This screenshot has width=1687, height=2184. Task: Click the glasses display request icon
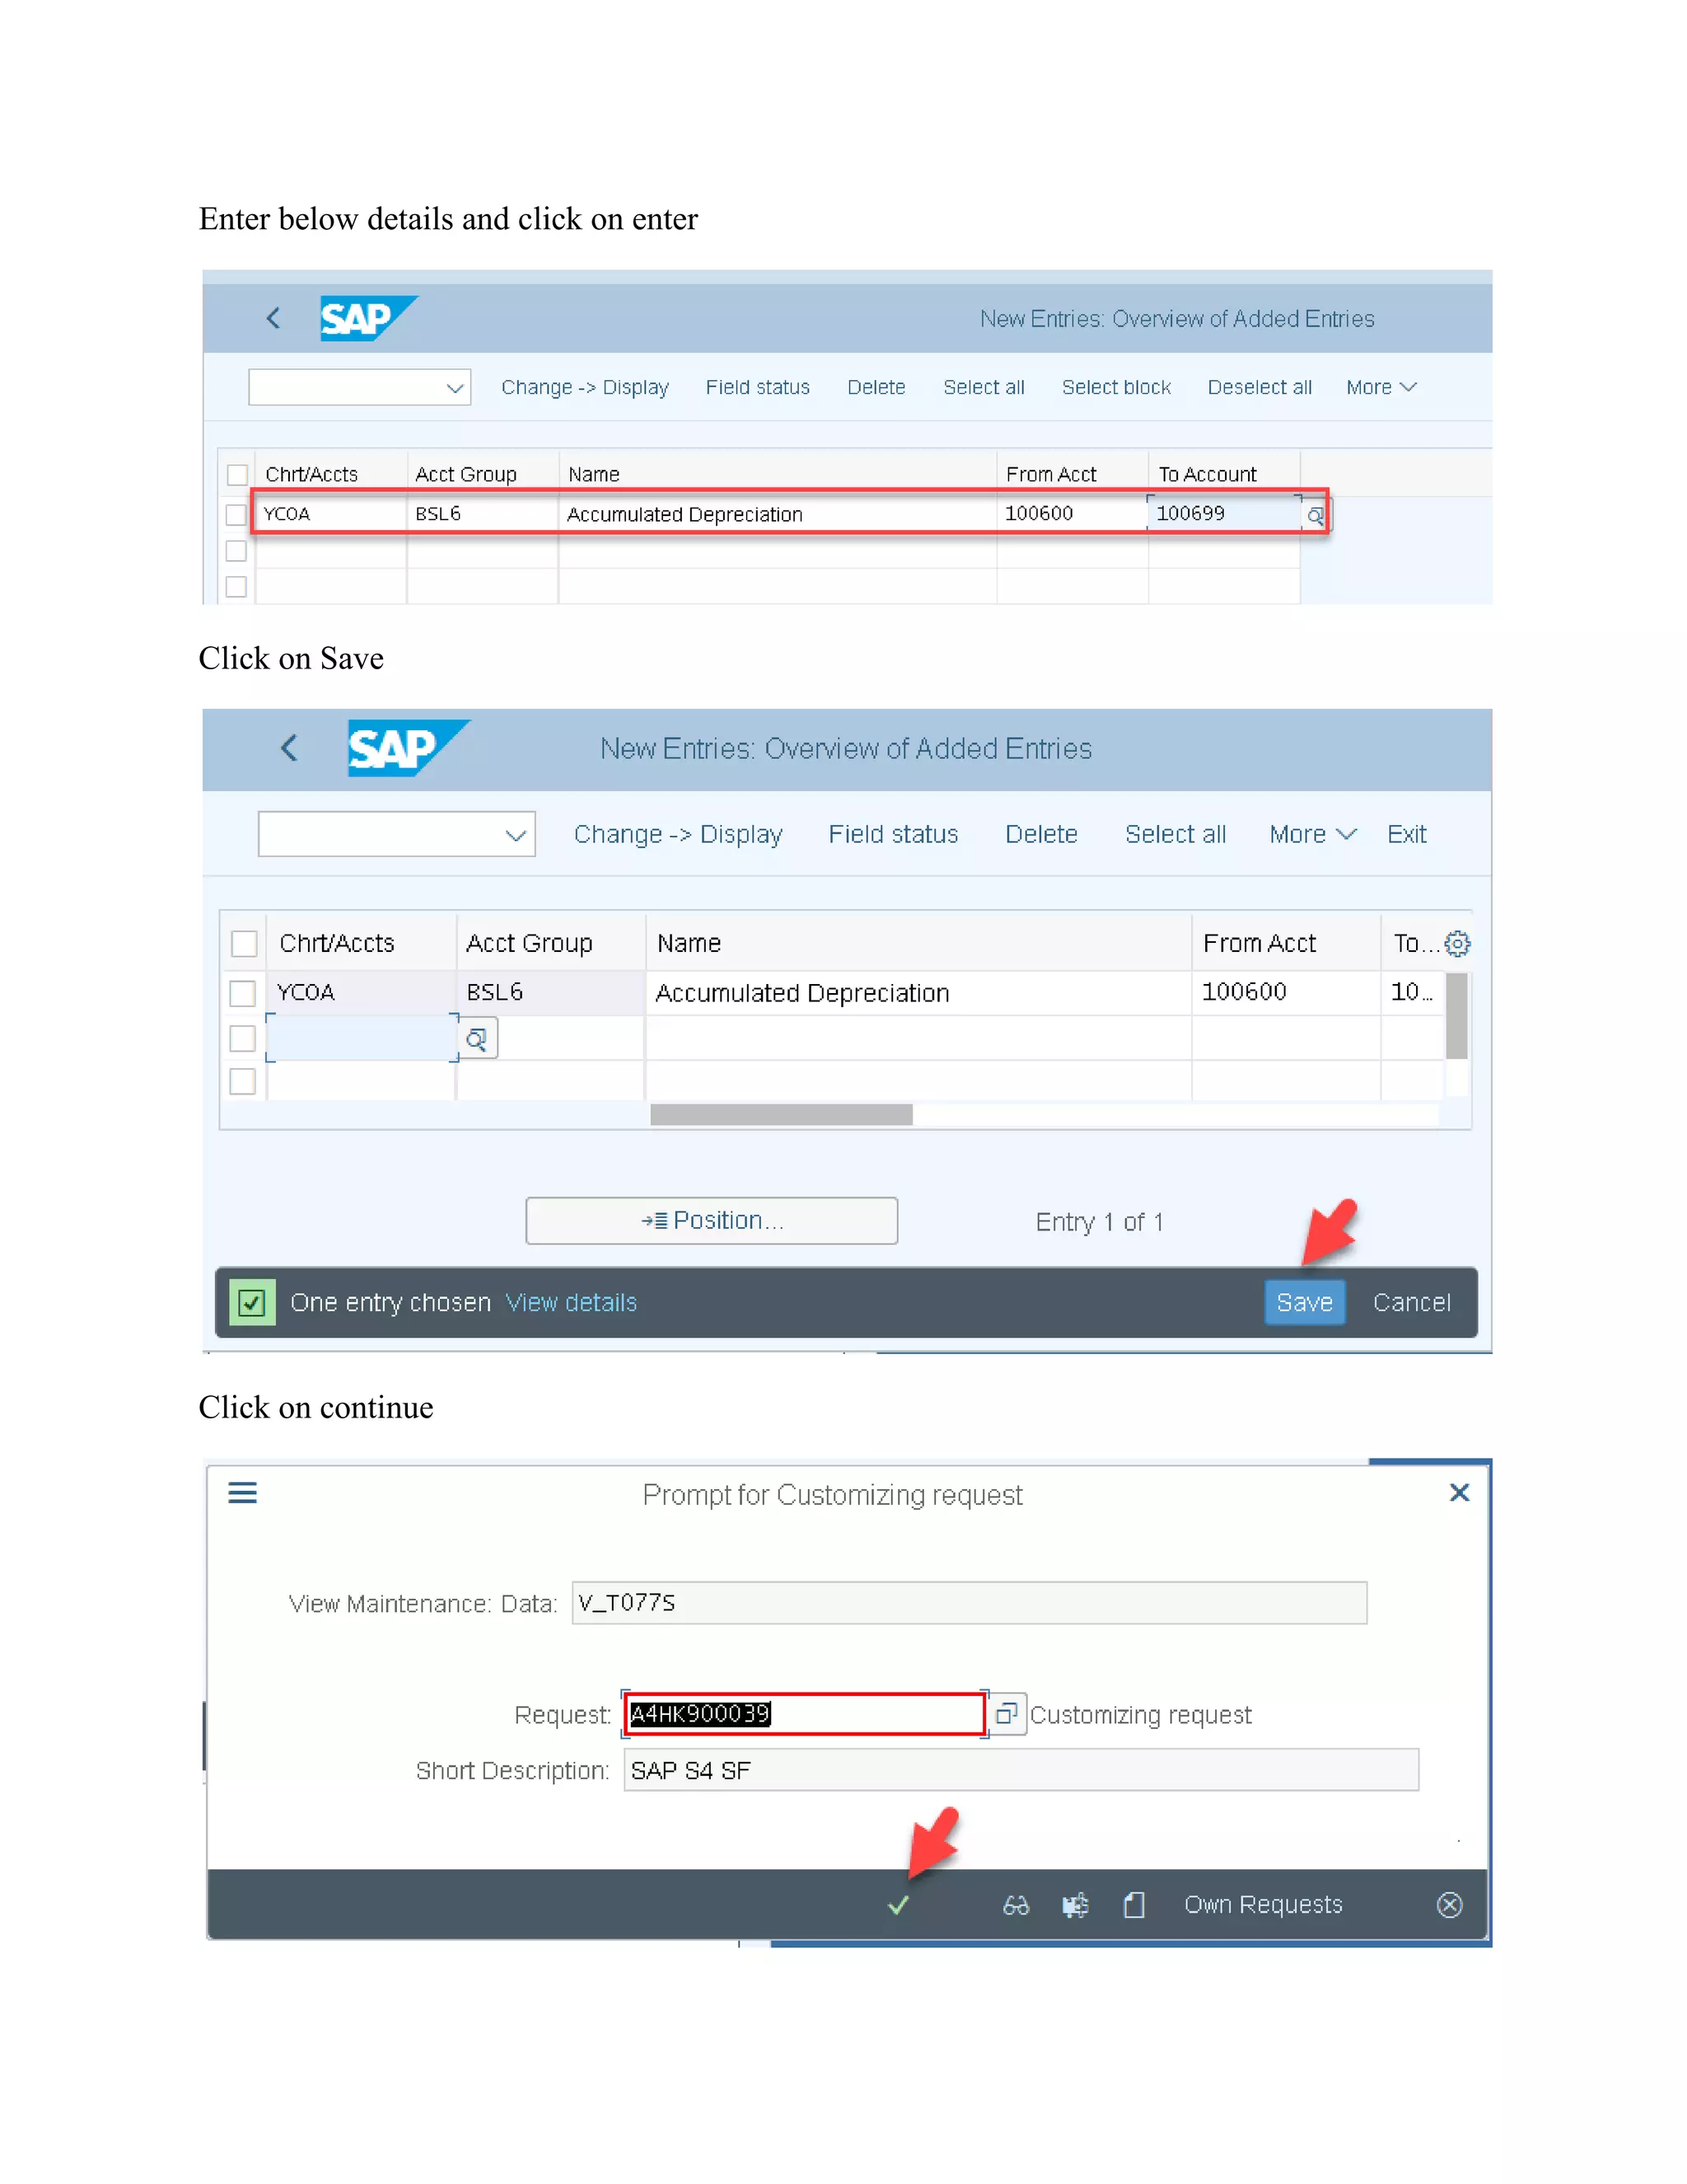click(1016, 1905)
